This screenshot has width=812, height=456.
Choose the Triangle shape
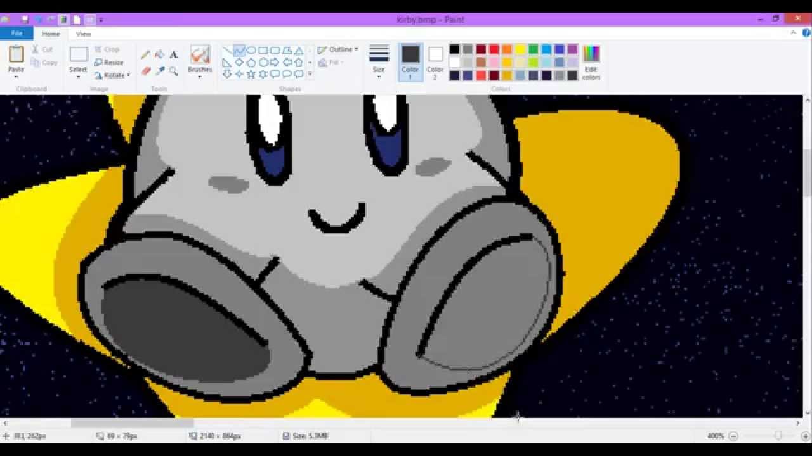click(299, 50)
